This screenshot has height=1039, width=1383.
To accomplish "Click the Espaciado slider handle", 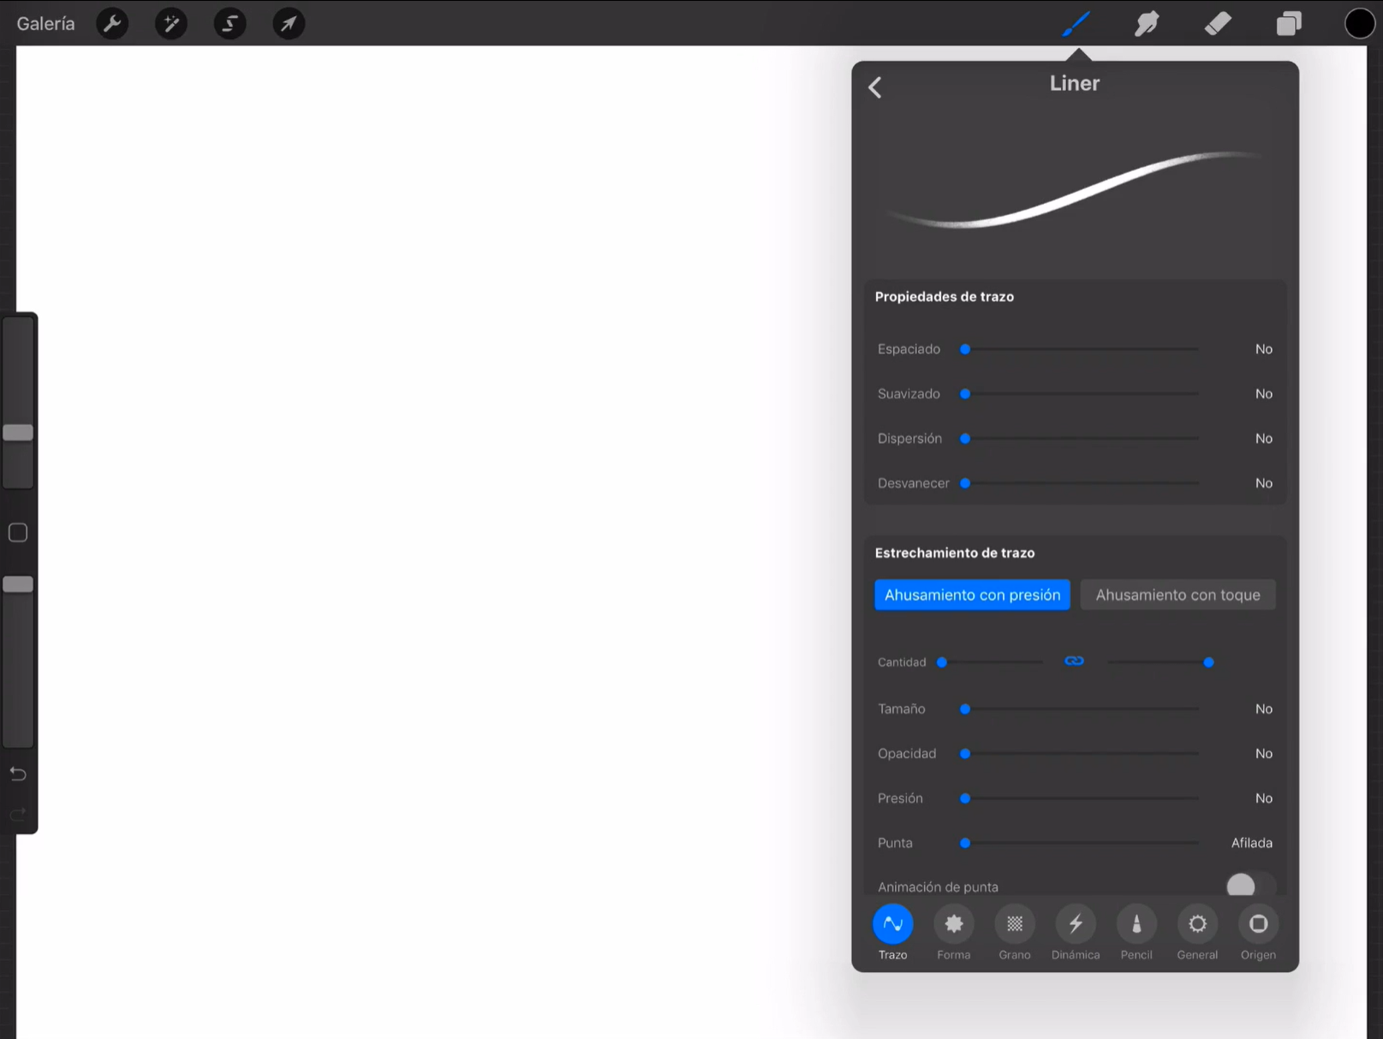I will pyautogui.click(x=965, y=349).
